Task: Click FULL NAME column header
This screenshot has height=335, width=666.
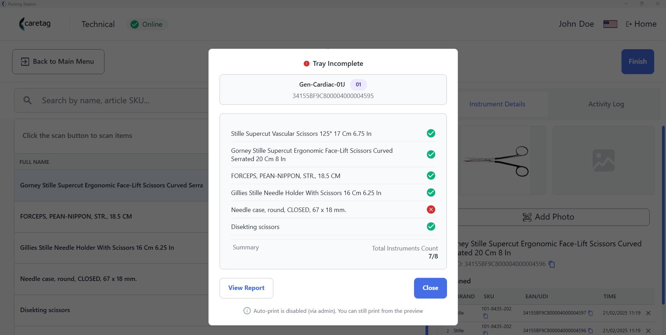Action: 34,162
